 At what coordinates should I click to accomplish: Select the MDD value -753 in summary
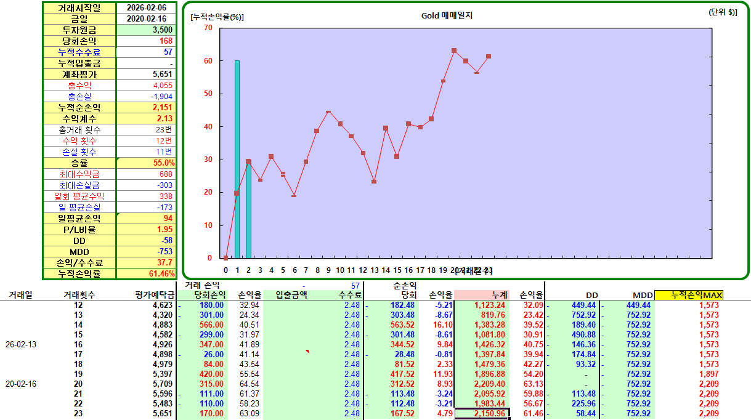[x=145, y=251]
